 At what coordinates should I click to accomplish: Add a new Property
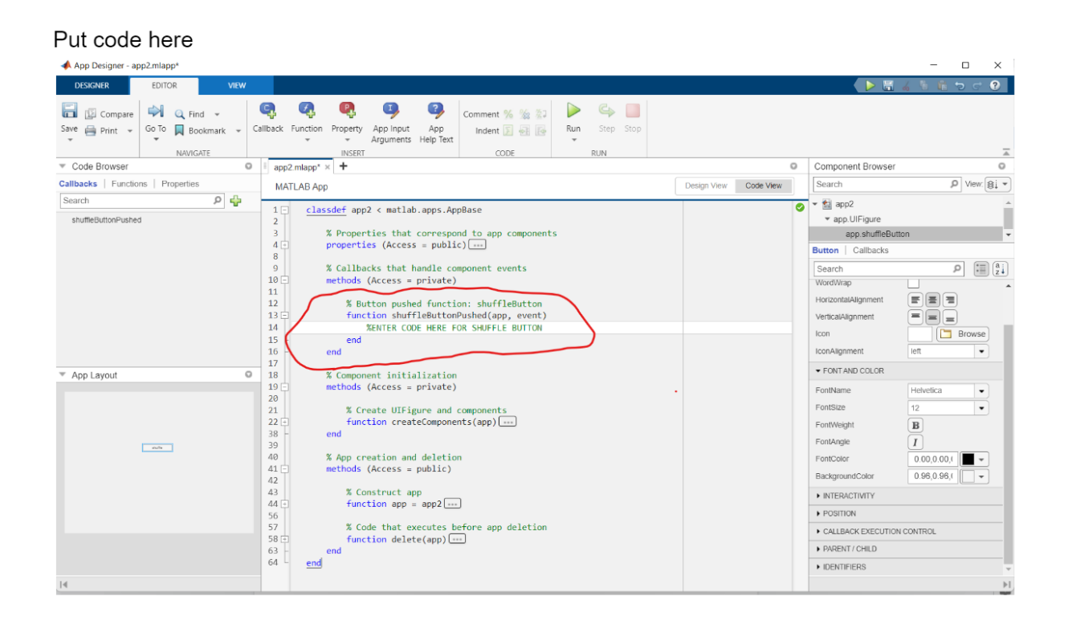tap(347, 110)
